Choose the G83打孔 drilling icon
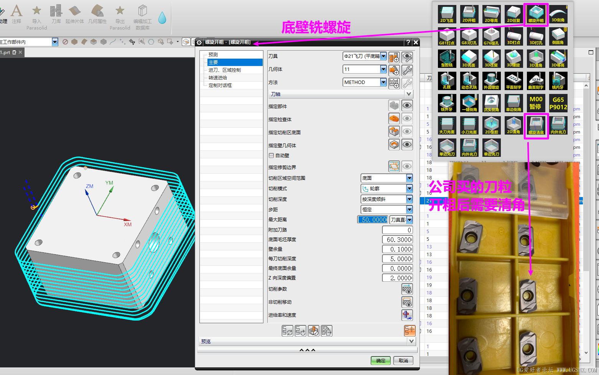The height and width of the screenshot is (375, 599). (x=469, y=36)
